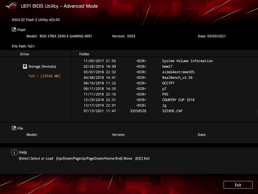Screen dimensions: 258x194
Task: Open the P95 folder
Action: pyautogui.click(x=165, y=94)
